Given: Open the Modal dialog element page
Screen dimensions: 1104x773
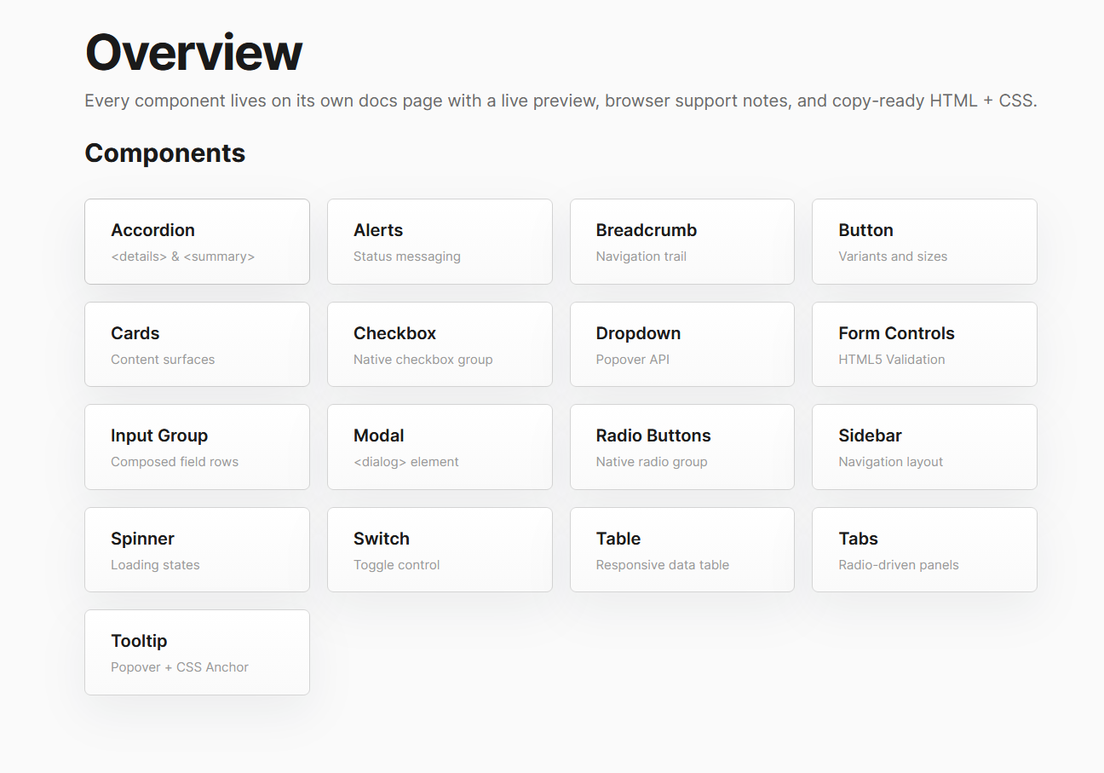Looking at the screenshot, I should (x=440, y=447).
